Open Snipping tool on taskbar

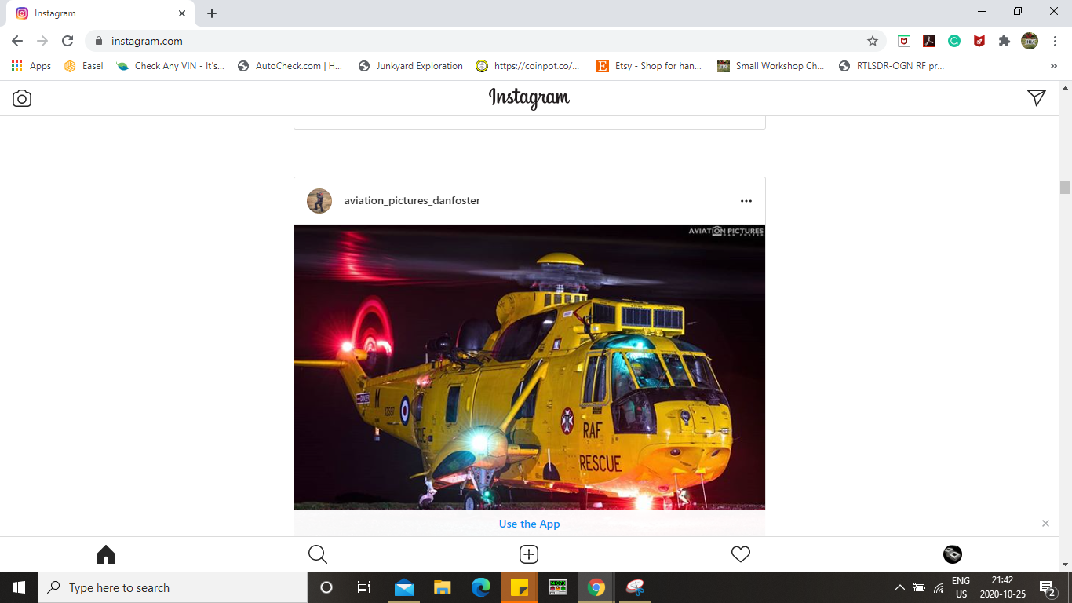(x=635, y=587)
